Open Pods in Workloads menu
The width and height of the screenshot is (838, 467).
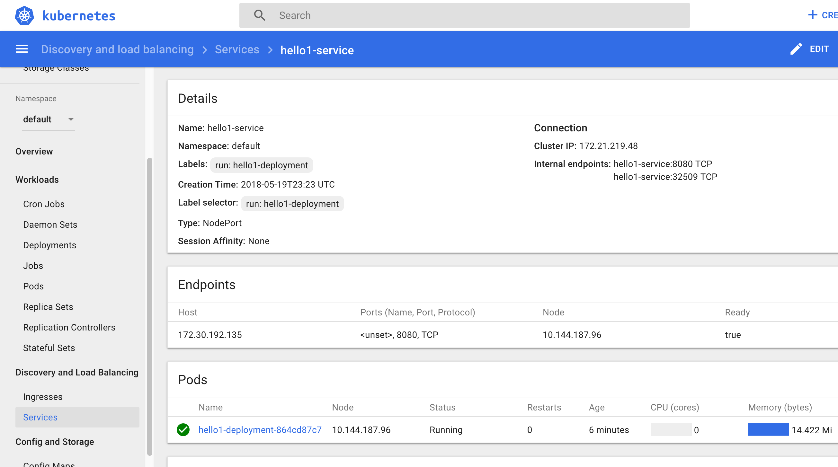33,286
